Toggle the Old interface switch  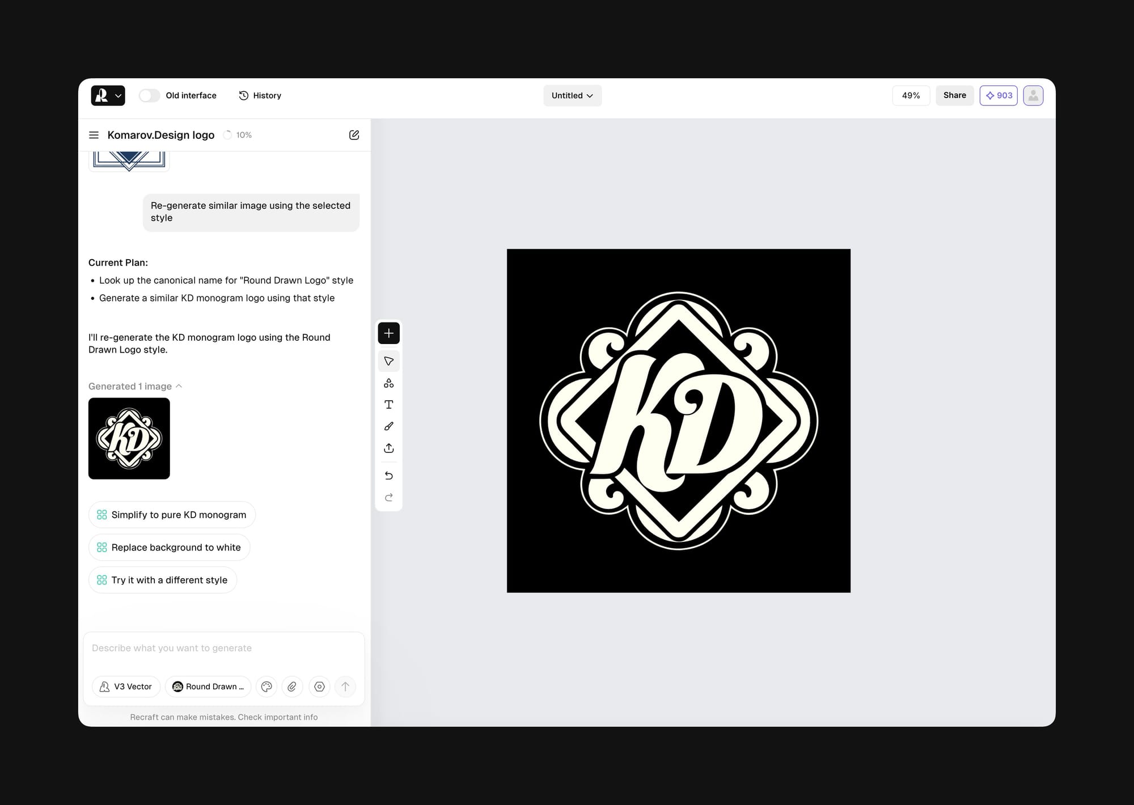(x=150, y=95)
